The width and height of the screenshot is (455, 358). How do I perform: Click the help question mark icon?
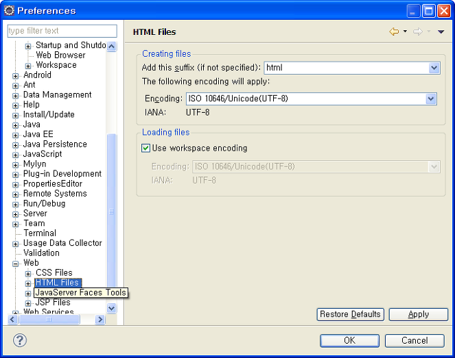point(20,340)
